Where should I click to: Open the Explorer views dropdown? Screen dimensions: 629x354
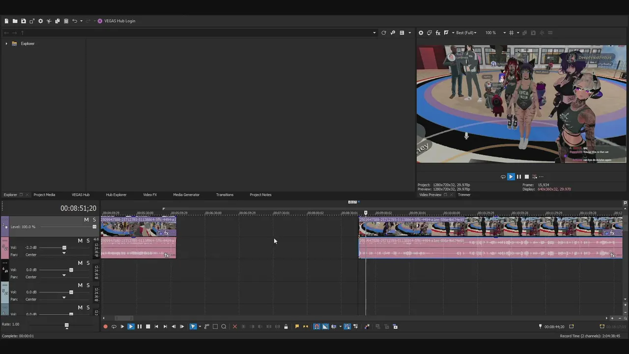[x=410, y=33]
